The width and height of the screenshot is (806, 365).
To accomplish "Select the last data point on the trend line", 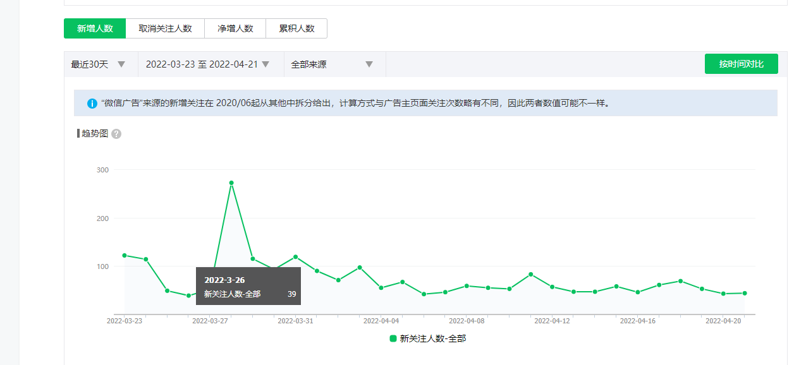I will point(745,293).
